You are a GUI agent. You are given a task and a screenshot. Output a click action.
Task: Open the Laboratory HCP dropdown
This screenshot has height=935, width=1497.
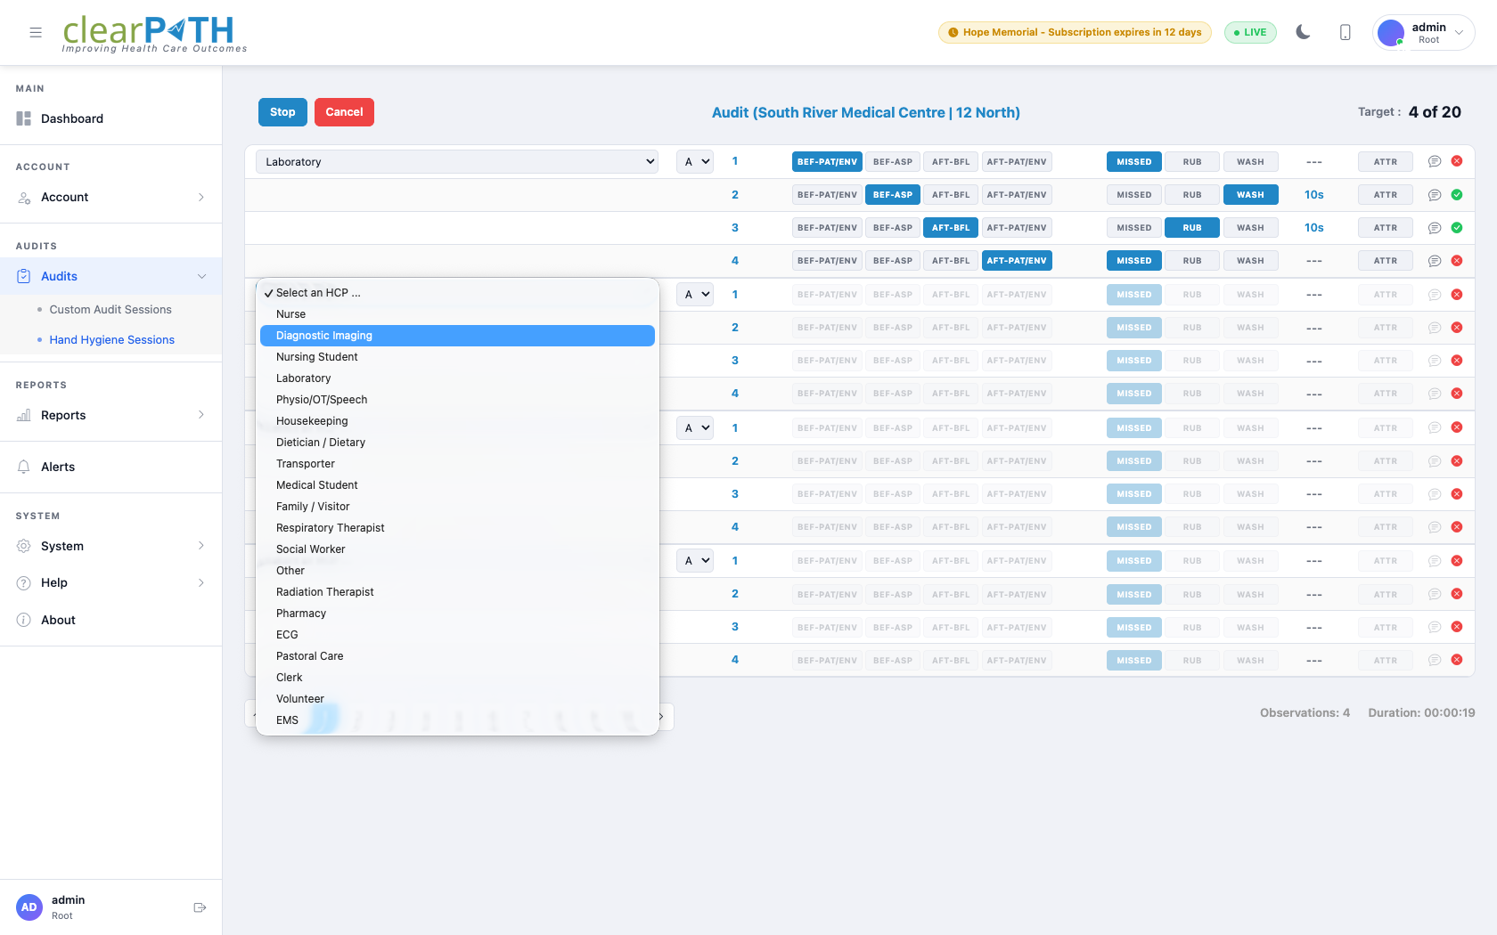456,161
